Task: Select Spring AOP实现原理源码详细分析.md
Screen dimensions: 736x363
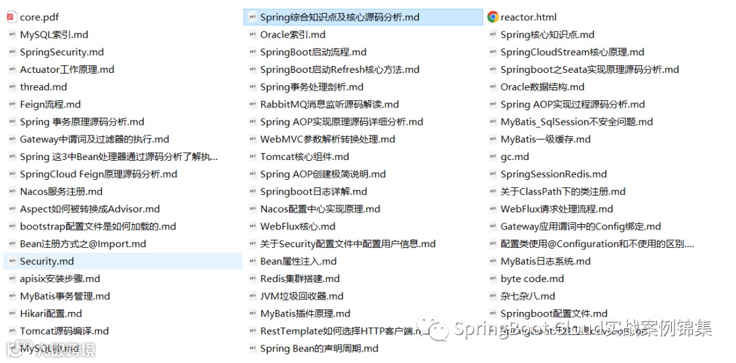Action: pos(341,122)
